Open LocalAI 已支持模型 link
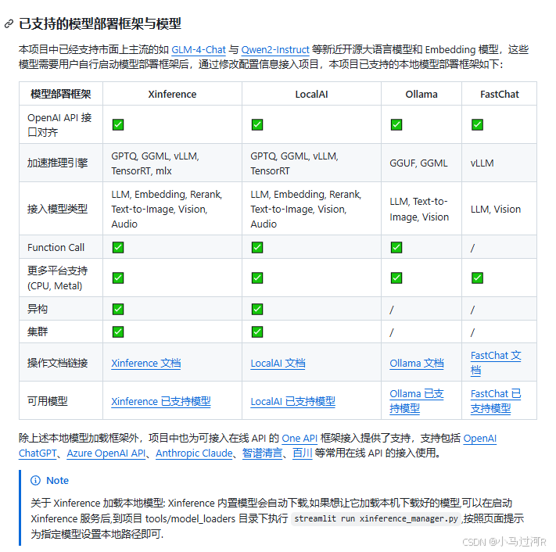 click(293, 401)
